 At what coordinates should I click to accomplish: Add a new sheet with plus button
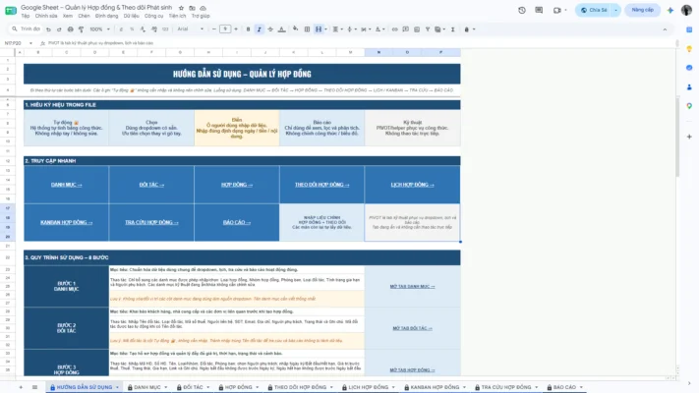click(x=21, y=387)
